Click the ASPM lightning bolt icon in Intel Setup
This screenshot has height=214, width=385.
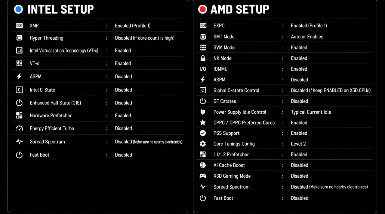tap(19, 77)
